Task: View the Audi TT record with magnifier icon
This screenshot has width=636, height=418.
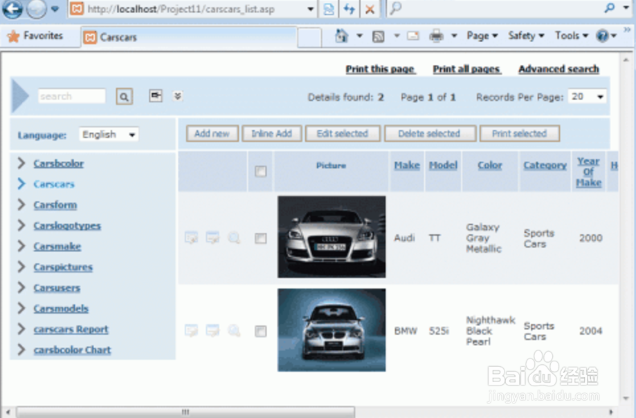Action: click(234, 238)
